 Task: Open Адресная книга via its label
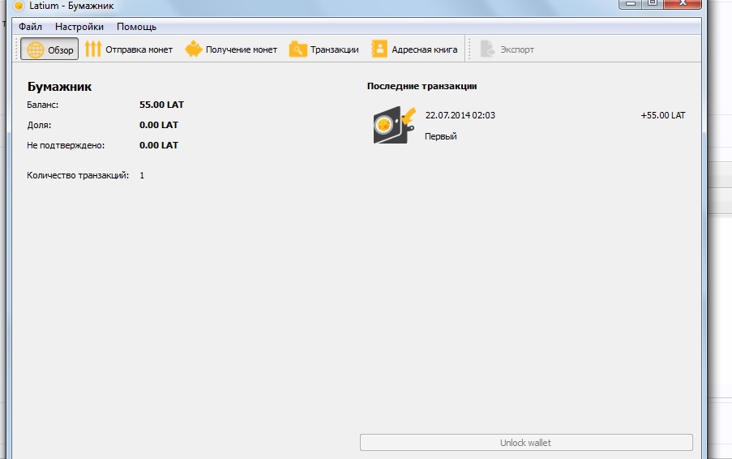[424, 49]
